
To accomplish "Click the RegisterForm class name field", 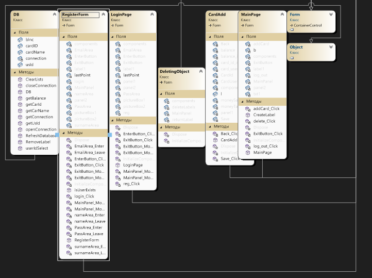I will 80,15.
